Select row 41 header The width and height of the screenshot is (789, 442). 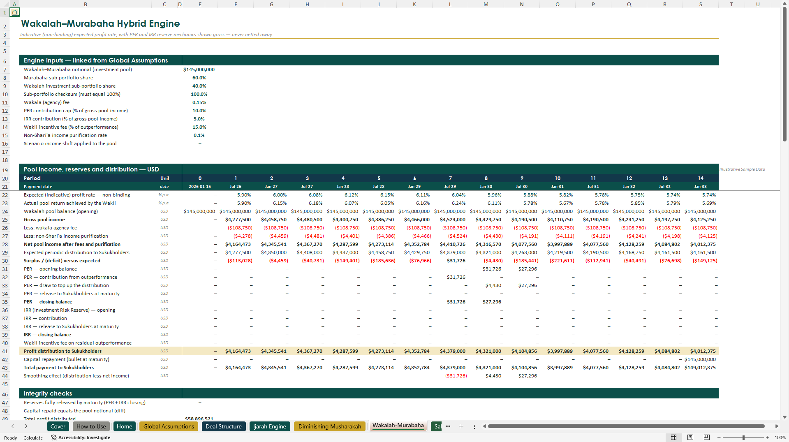[x=5, y=351]
